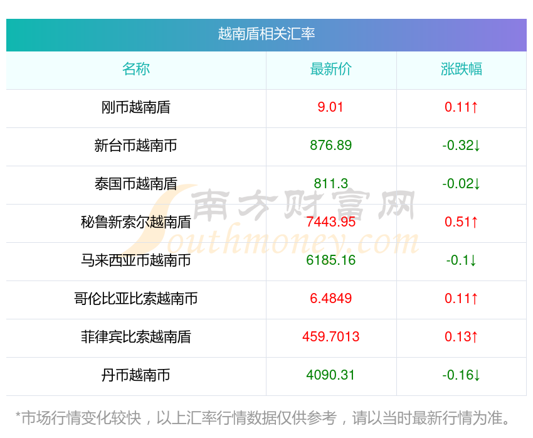The height and width of the screenshot is (438, 533).
Task: Click the change value in 哥伦比亚比索越南币 row
Action: [x=462, y=299]
